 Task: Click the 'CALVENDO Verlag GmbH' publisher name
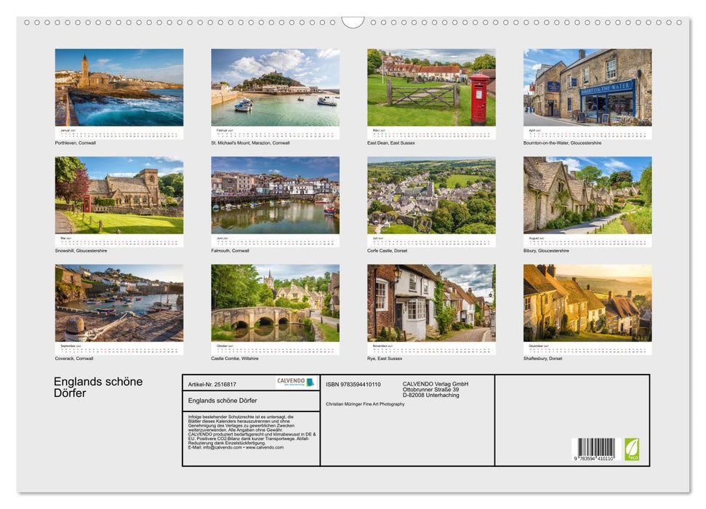tap(436, 384)
